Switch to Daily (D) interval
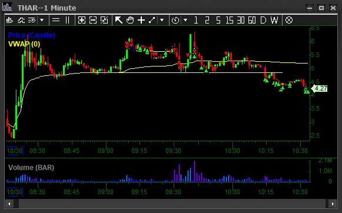This screenshot has width=342, height=213. (x=263, y=20)
